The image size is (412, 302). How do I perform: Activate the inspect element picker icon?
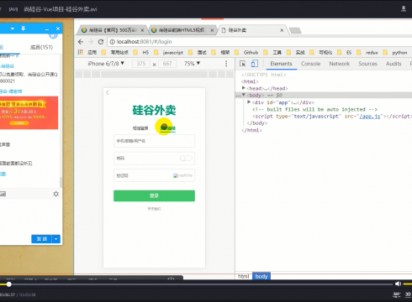click(243, 64)
